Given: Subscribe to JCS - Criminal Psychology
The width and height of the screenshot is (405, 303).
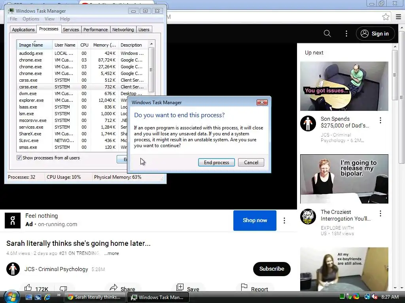Looking at the screenshot, I should click(272, 269).
